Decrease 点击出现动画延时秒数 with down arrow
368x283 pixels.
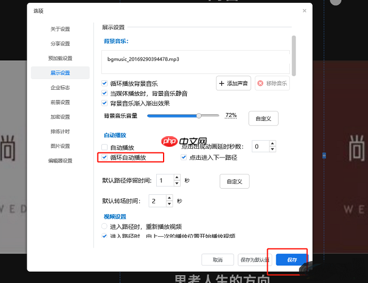272,149
